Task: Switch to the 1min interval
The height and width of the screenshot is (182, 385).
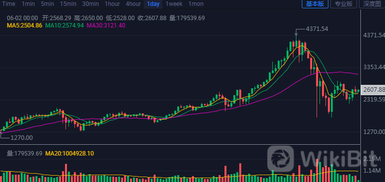Action: (28, 4)
